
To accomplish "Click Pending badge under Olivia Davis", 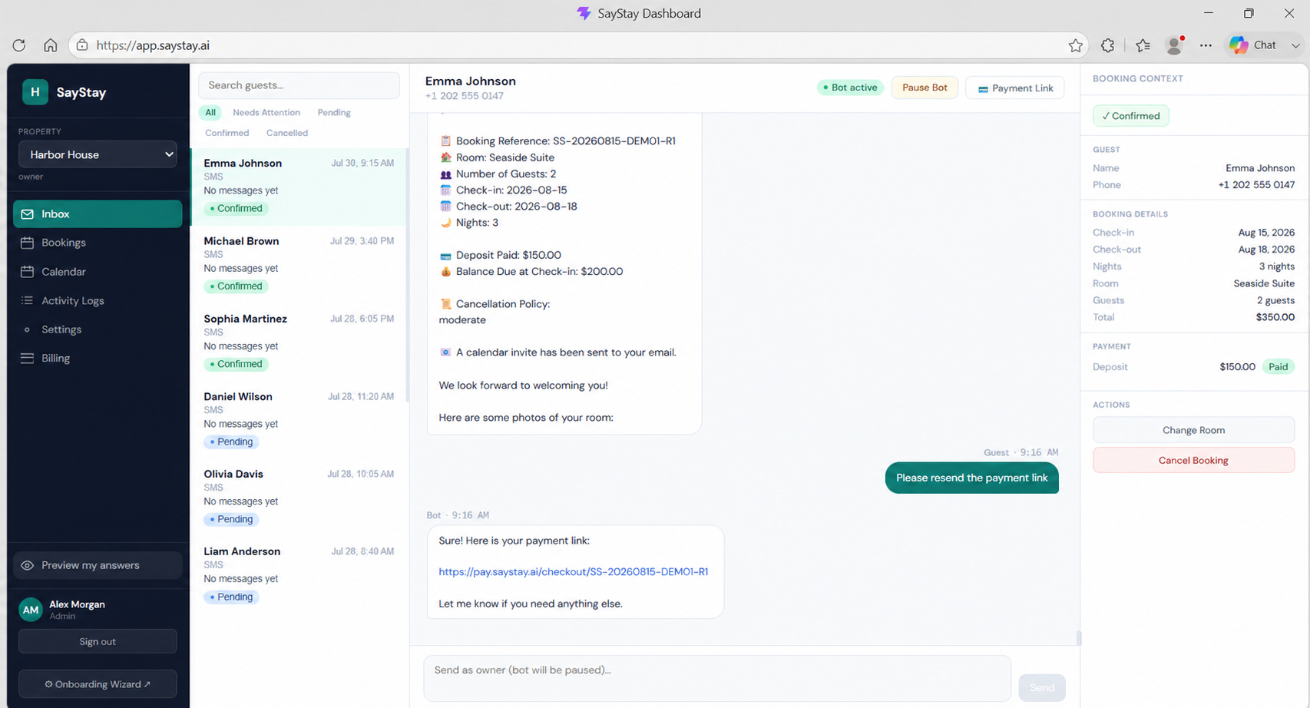I will [x=231, y=519].
